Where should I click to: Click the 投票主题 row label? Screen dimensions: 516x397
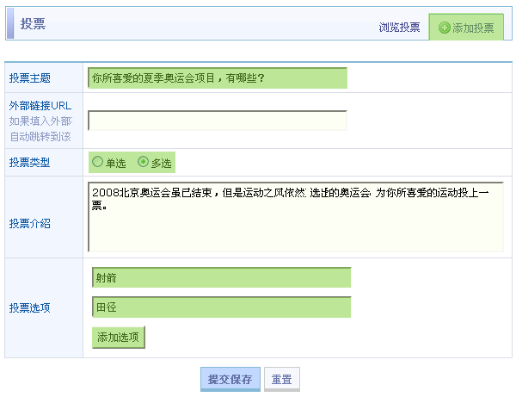pyautogui.click(x=30, y=78)
